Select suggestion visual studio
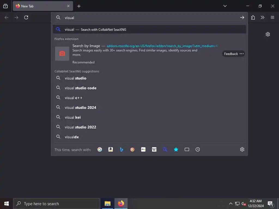This screenshot has height=209, width=279. click(150, 78)
